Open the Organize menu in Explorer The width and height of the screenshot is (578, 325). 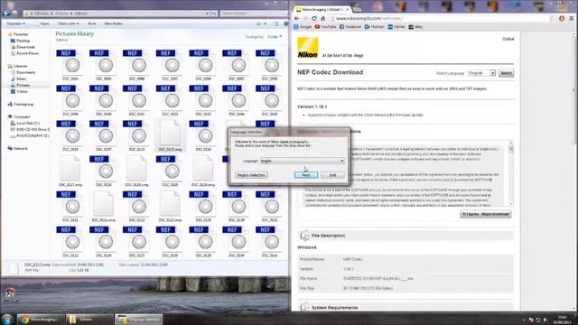click(16, 23)
